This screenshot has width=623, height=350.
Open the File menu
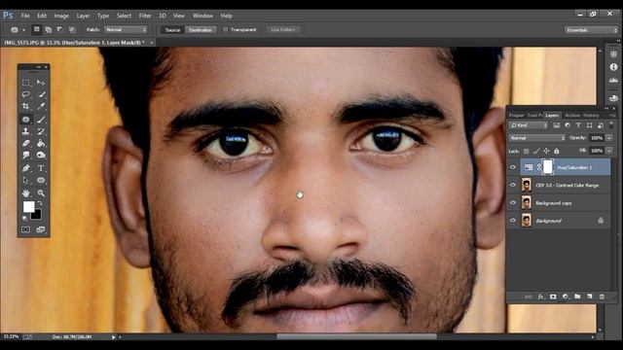(25, 16)
